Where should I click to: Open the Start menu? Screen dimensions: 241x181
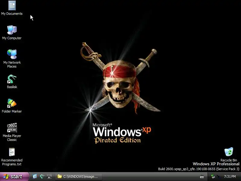click(14, 176)
